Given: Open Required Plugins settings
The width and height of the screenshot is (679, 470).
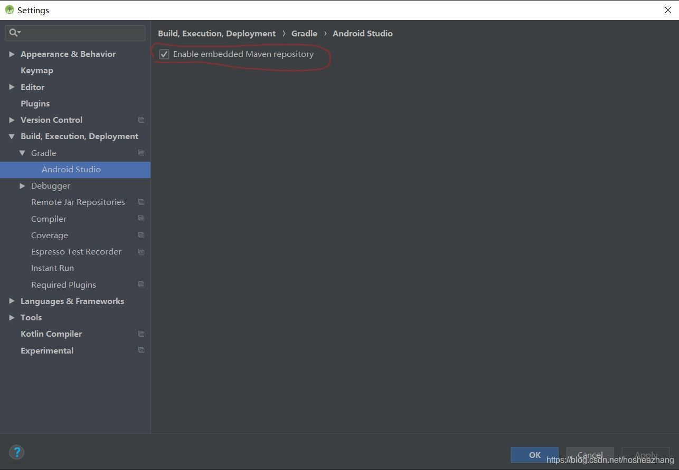Looking at the screenshot, I should (64, 285).
